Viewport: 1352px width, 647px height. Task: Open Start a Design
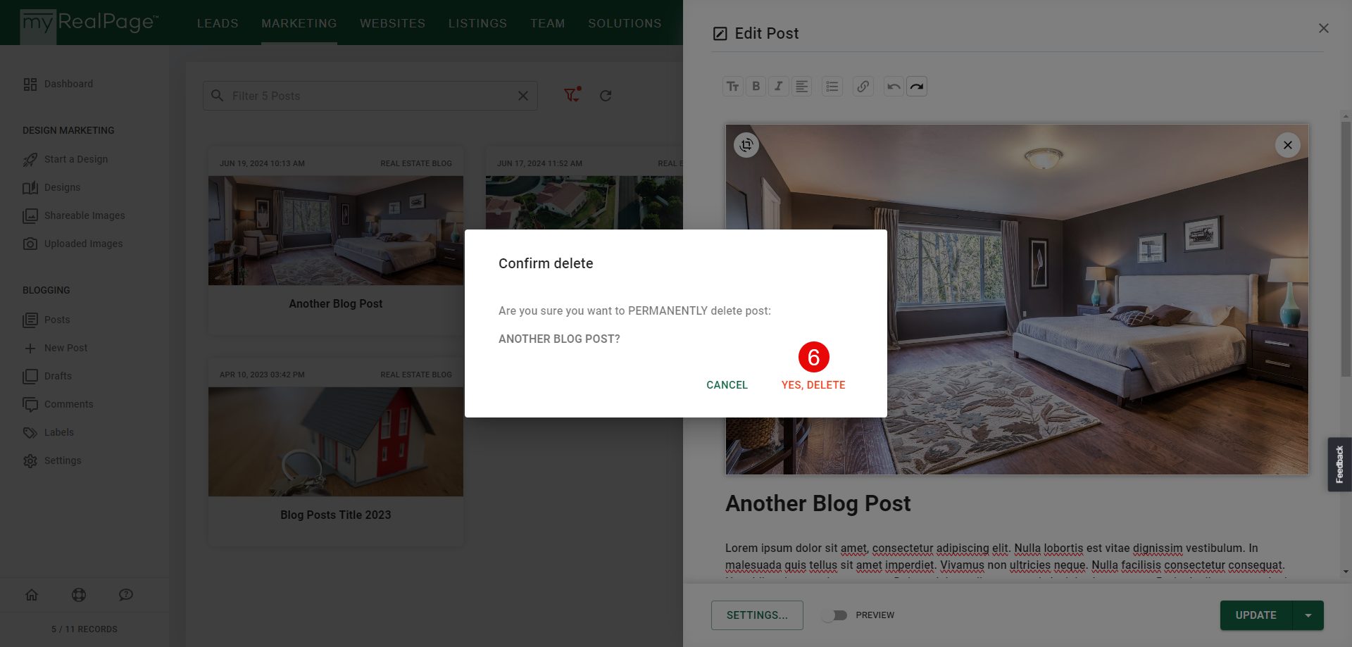pyautogui.click(x=65, y=159)
